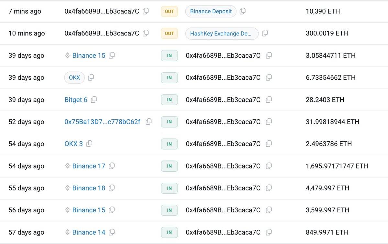Open the HashKey Exchange De... address tag
Screen dimensions: 388x244
tap(222, 34)
